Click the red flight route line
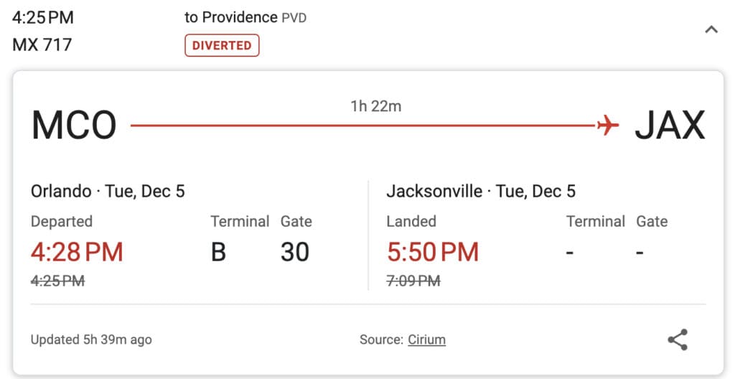Image resolution: width=735 pixels, height=379 pixels. (363, 125)
